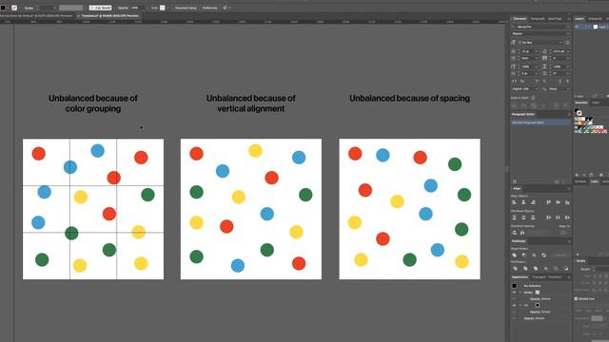Viewport: 609px width, 342px height.
Task: Toggle Layer 1 visibility eye
Action: [x=578, y=27]
